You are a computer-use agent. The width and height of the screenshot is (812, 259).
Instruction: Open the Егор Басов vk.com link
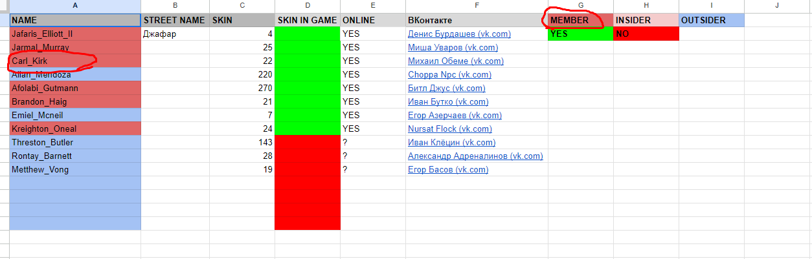click(x=447, y=170)
